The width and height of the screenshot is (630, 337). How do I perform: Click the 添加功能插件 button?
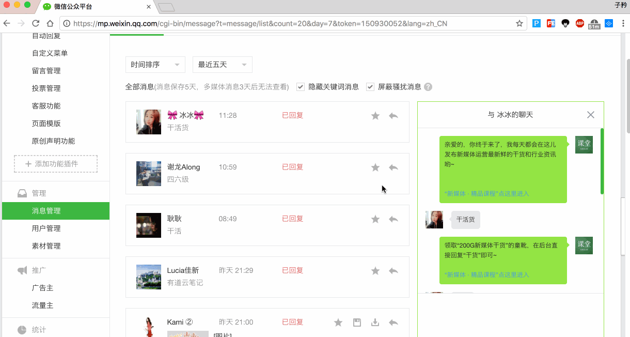(56, 164)
